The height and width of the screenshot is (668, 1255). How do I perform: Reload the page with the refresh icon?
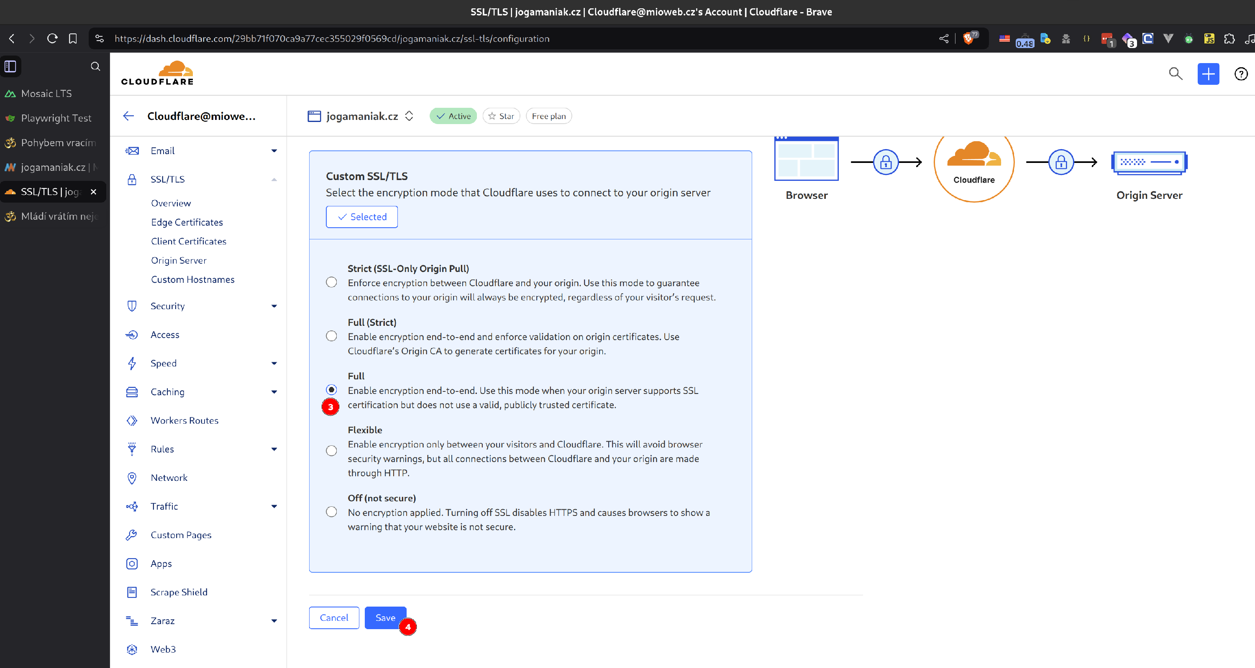coord(52,38)
